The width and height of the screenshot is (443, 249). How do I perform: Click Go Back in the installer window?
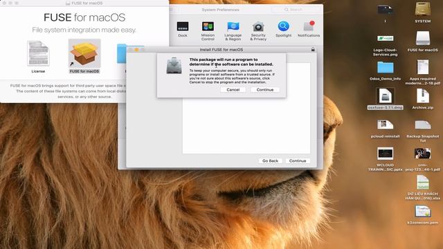tap(270, 160)
